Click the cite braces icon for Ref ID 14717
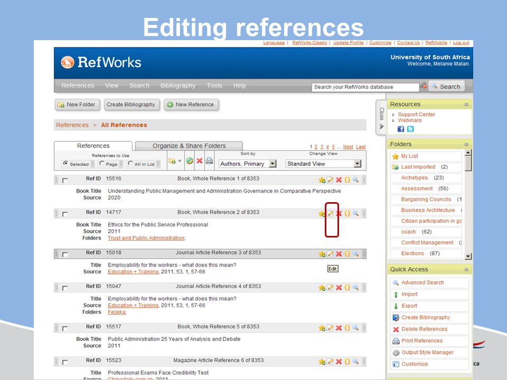Screen dimensions: 507x380 pos(348,213)
